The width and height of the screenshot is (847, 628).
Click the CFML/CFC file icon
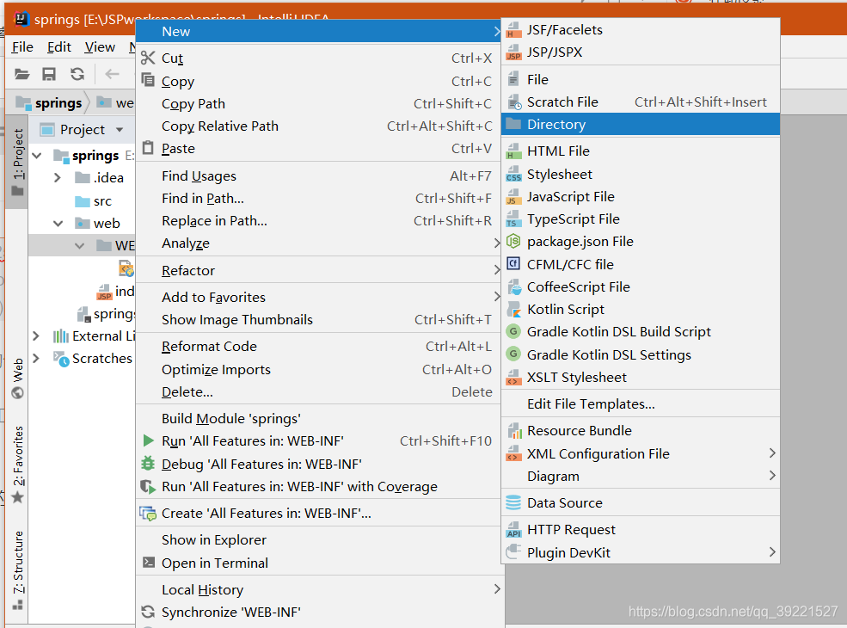(513, 264)
